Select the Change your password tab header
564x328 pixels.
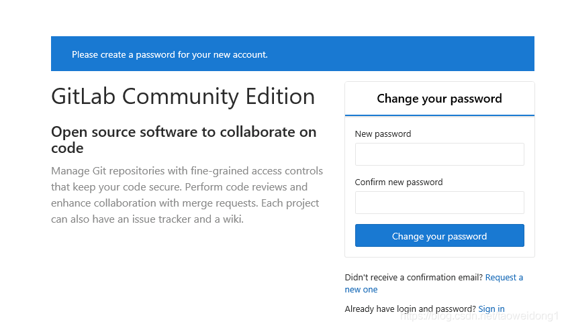coord(439,99)
